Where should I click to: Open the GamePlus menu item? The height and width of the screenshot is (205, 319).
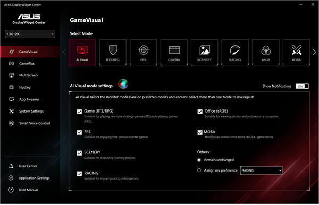point(30,64)
